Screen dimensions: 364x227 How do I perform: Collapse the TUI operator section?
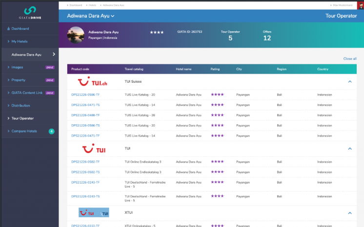pyautogui.click(x=350, y=148)
